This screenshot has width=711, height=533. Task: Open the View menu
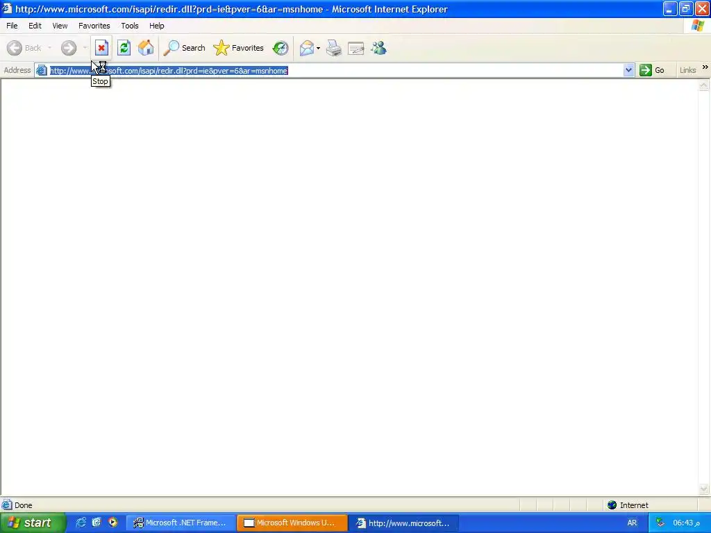(x=60, y=26)
